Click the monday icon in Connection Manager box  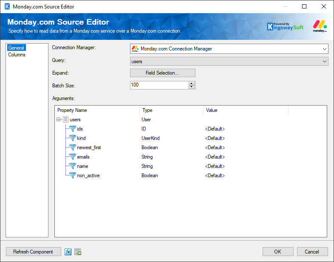tap(135, 49)
